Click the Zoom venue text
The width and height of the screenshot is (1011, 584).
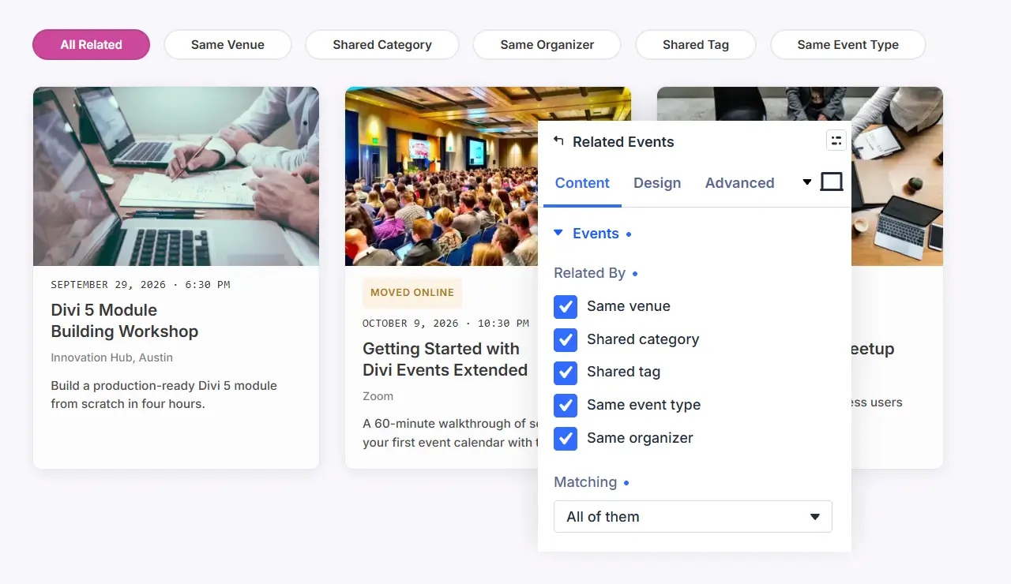[378, 396]
